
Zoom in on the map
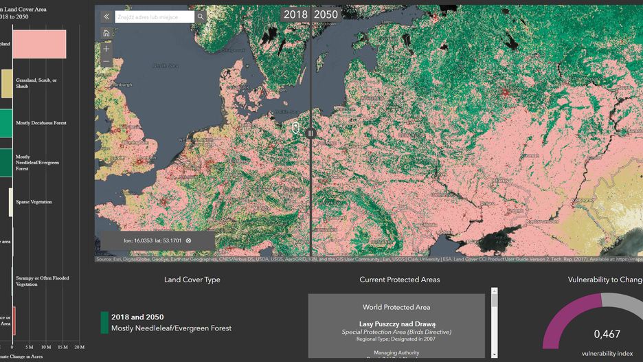coord(106,49)
